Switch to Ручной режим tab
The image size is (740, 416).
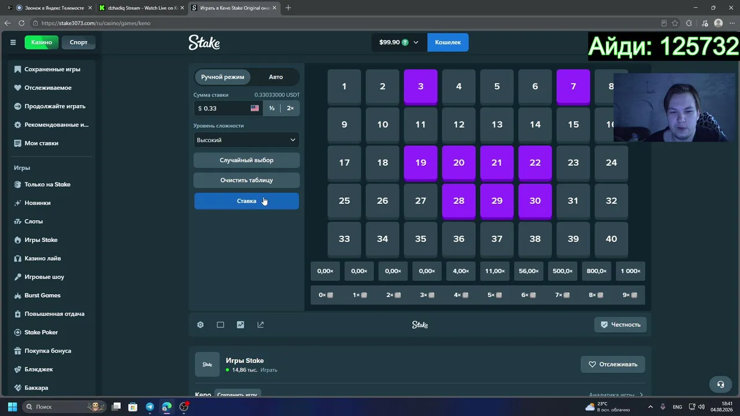(223, 77)
